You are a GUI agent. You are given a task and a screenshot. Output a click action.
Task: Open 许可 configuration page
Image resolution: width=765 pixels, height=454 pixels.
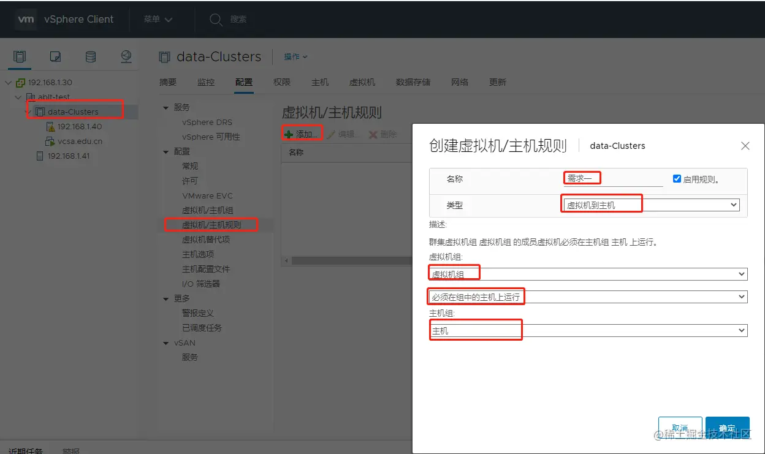tap(190, 181)
